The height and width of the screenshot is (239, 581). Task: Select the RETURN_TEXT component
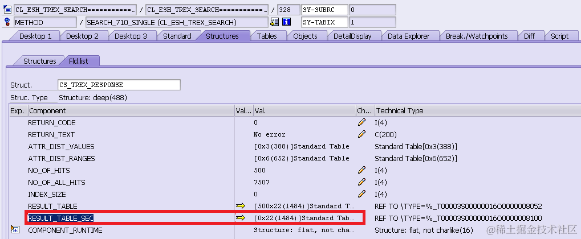point(51,134)
